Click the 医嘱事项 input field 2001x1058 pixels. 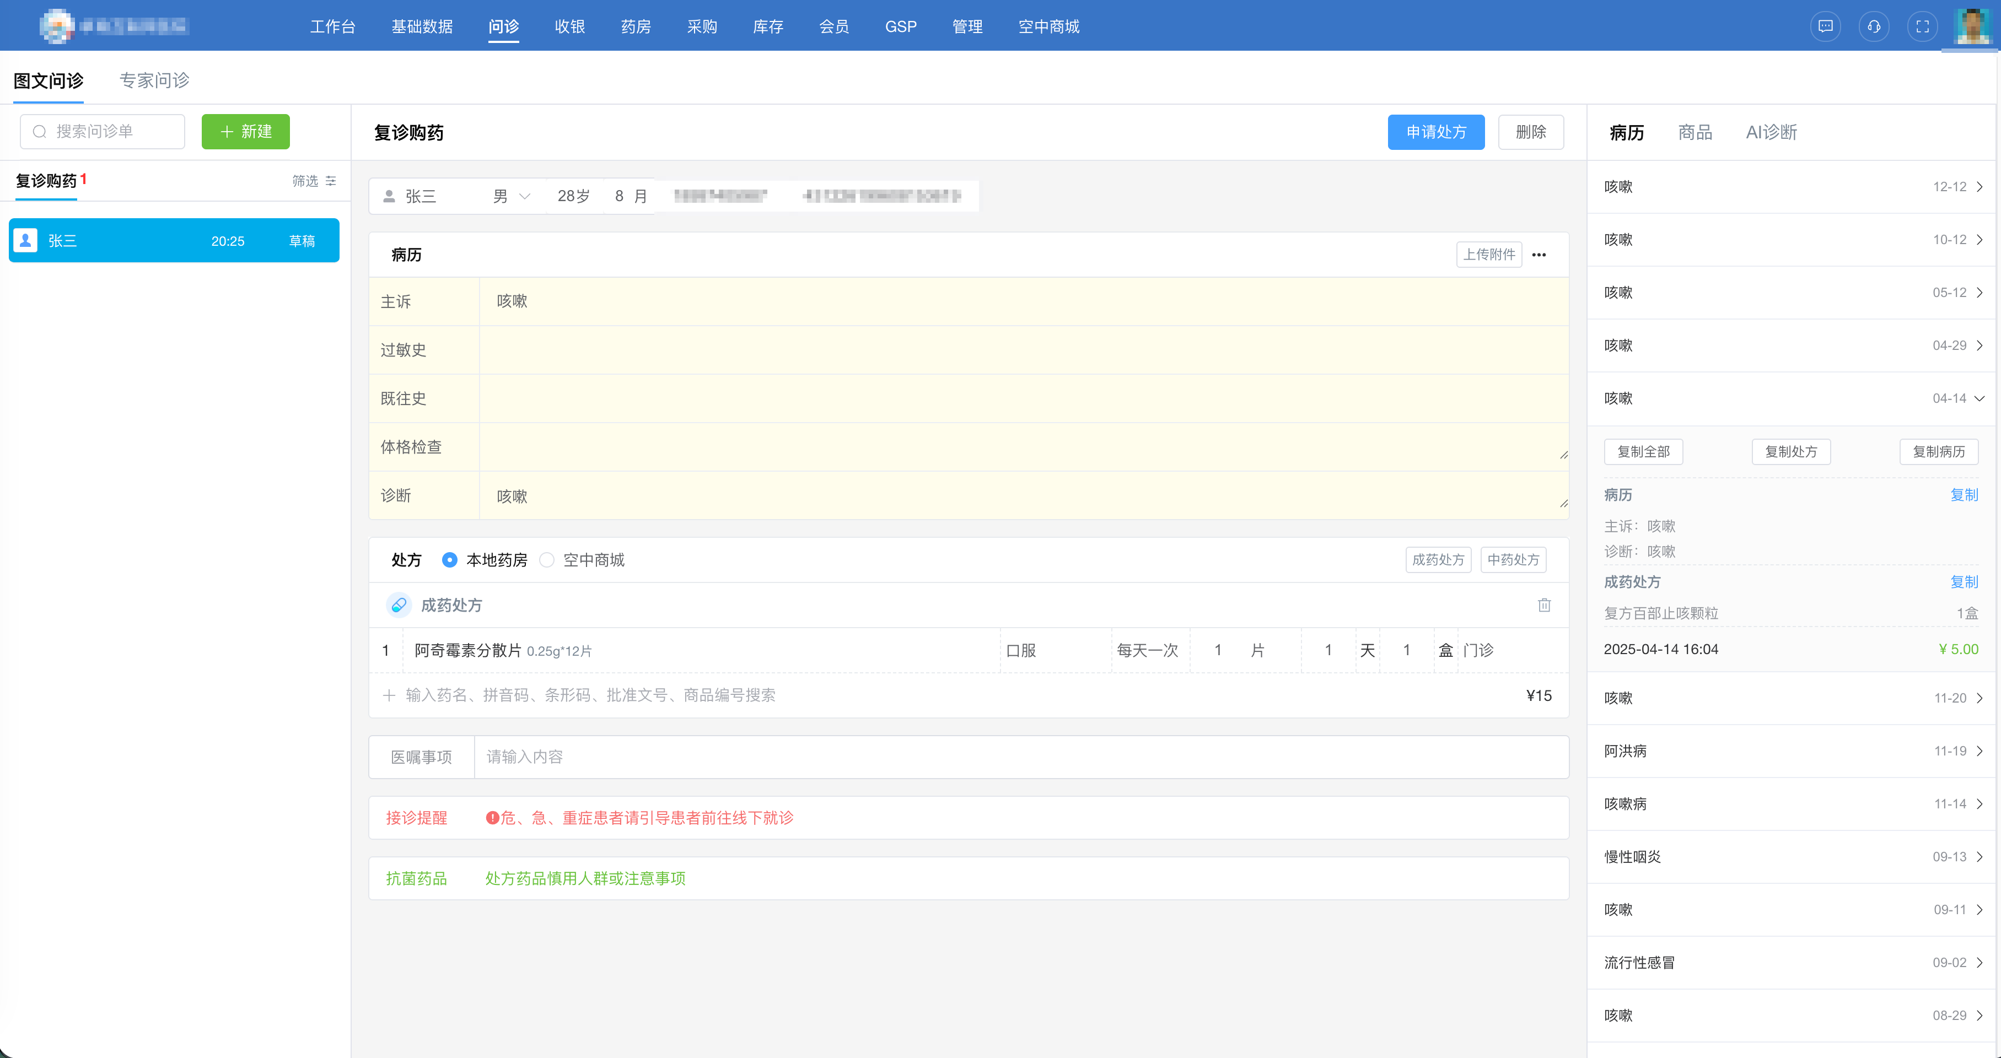pos(1021,757)
